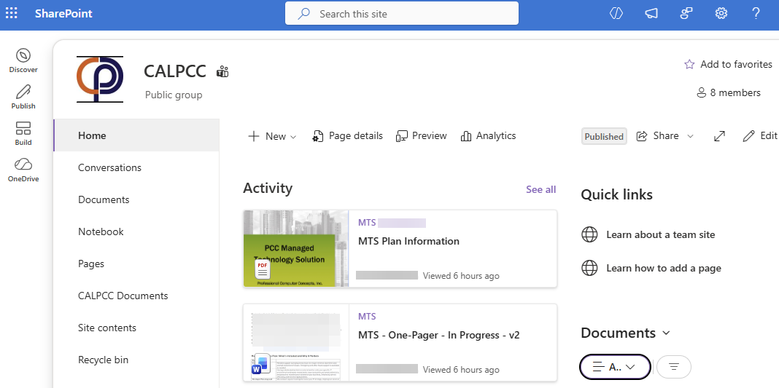Open page Analytics
Screen dimensions: 779x388
(x=489, y=136)
